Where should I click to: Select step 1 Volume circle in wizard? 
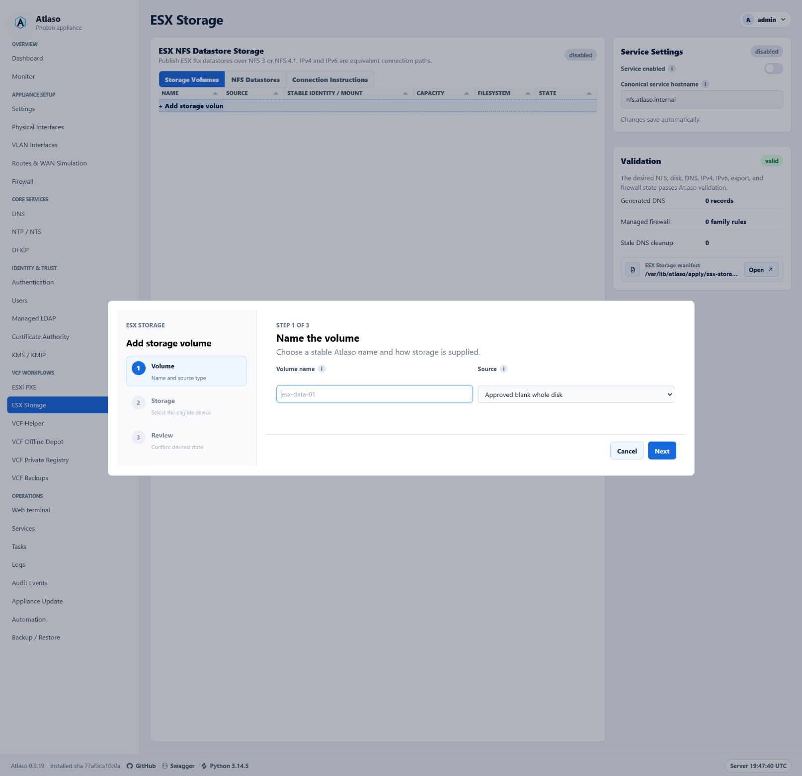click(138, 368)
